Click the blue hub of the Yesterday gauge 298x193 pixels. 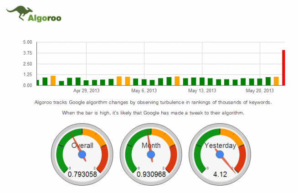(220, 154)
